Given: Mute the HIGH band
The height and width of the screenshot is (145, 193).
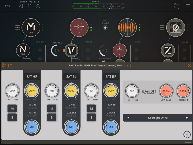Looking at the screenshot, I should pyautogui.click(x=91, y=109).
